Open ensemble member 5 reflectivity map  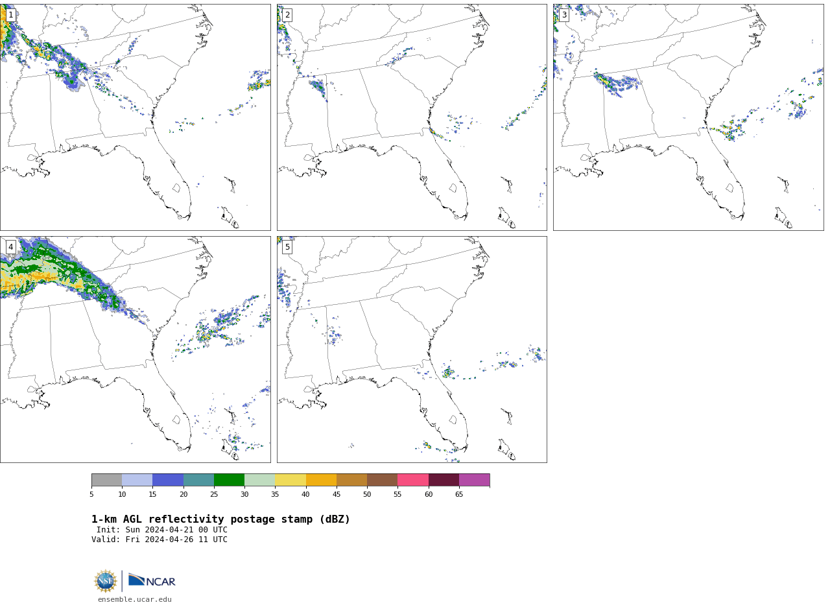coord(412,350)
